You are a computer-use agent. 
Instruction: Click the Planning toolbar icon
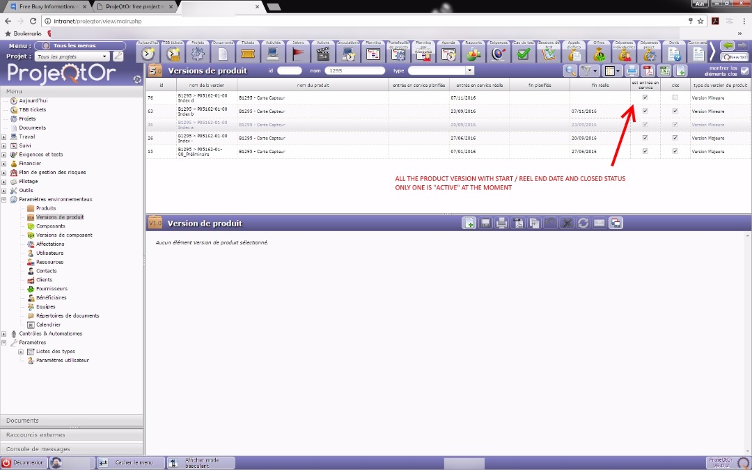pyautogui.click(x=373, y=53)
